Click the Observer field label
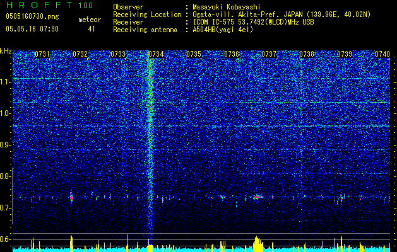The height and width of the screenshot is (252, 397). click(128, 7)
